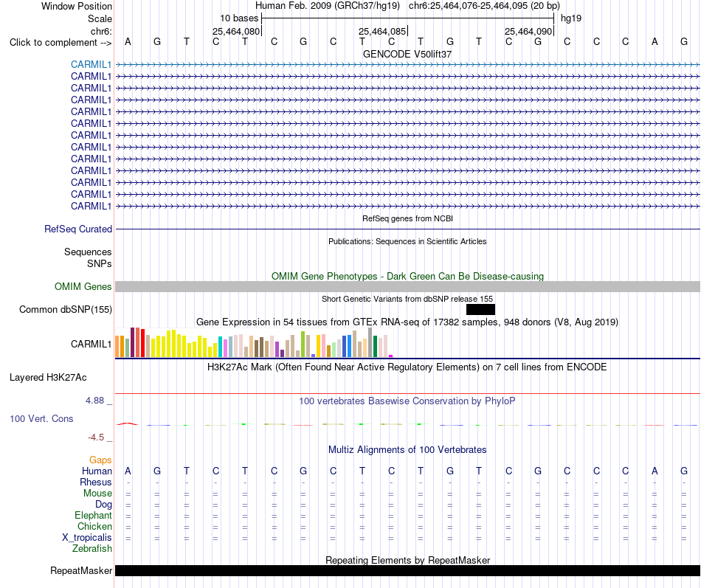701x588 pixels.
Task: Select the X_tropicalis alignment row label
Action: click(87, 538)
